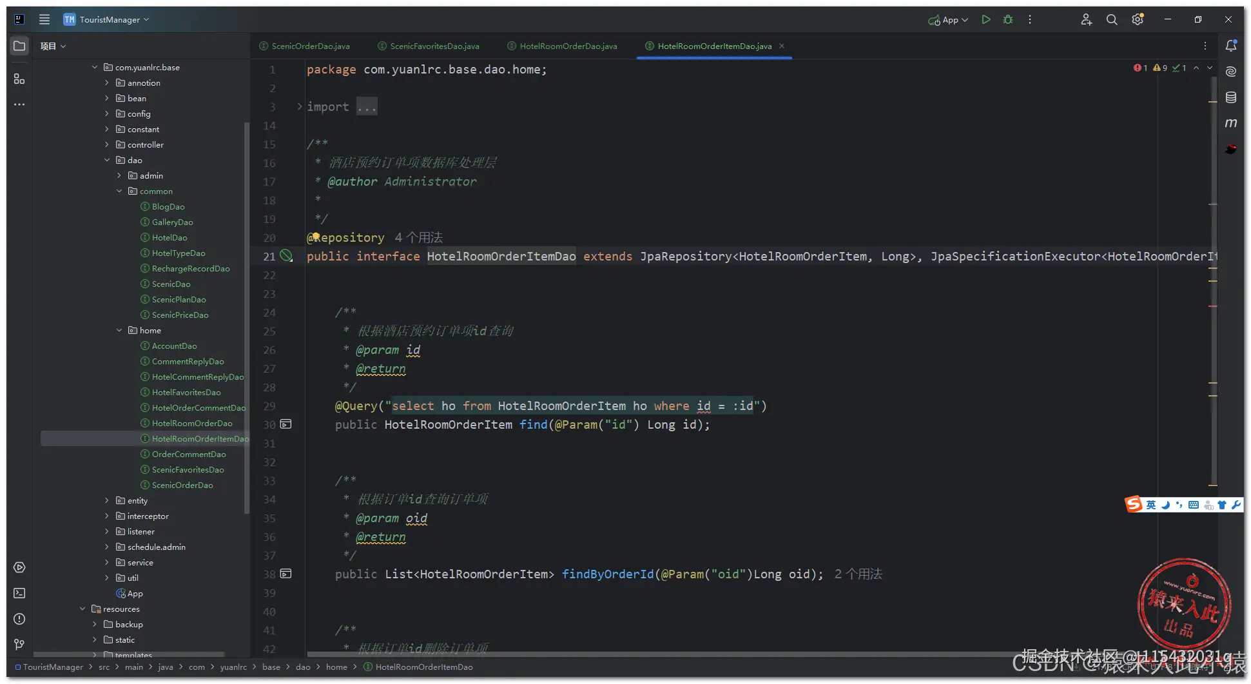This screenshot has height=684, width=1251.
Task: Open the Database tool window
Action: pos(1231,97)
